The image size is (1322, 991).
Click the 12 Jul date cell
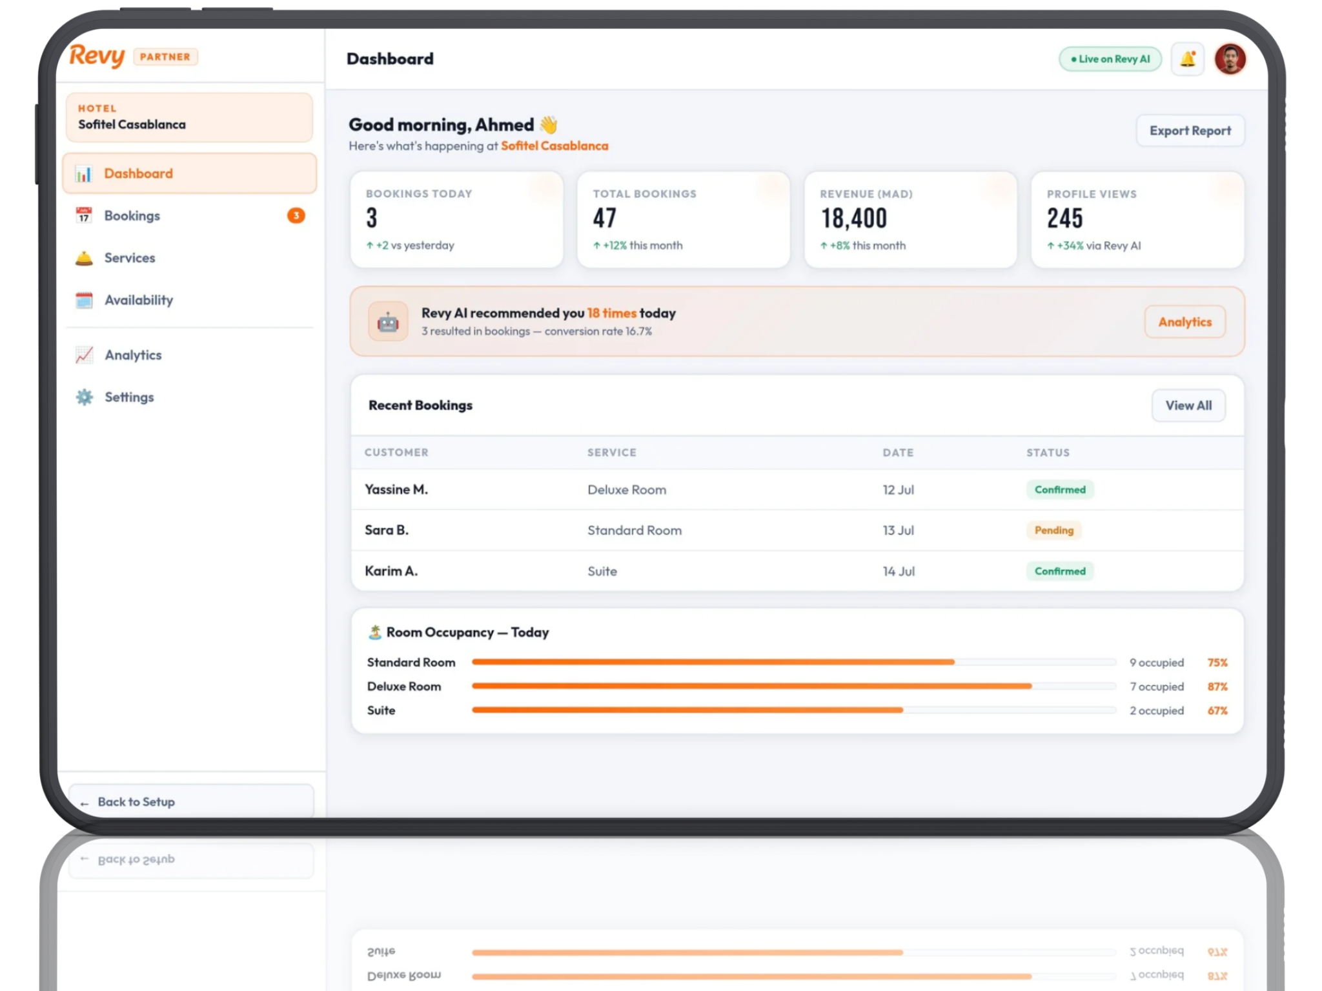pos(898,490)
